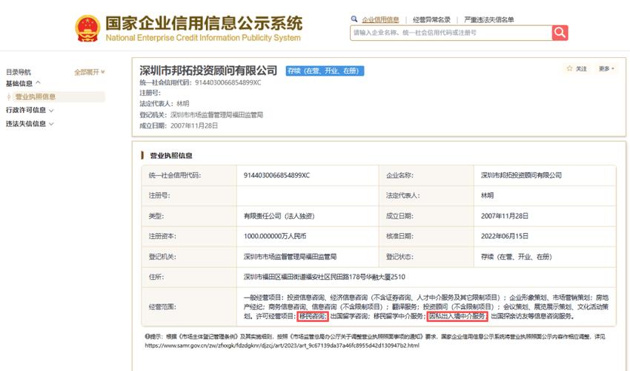Screen dimensions: 630x371
Task: Select 营业执照信息 in navigation tree
Action: point(36,96)
